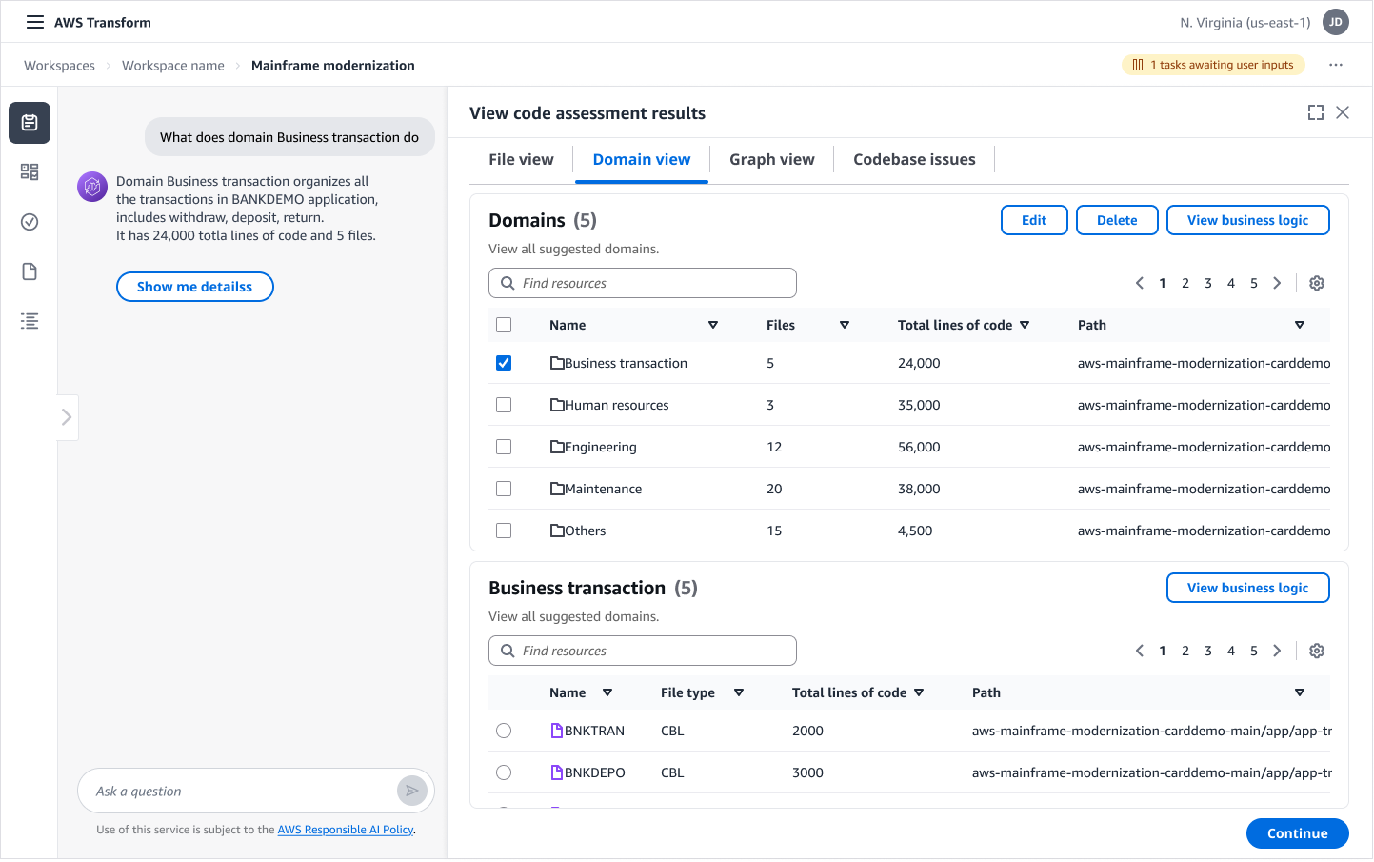
Task: Sort files table by Path column arrow
Action: (1300, 692)
